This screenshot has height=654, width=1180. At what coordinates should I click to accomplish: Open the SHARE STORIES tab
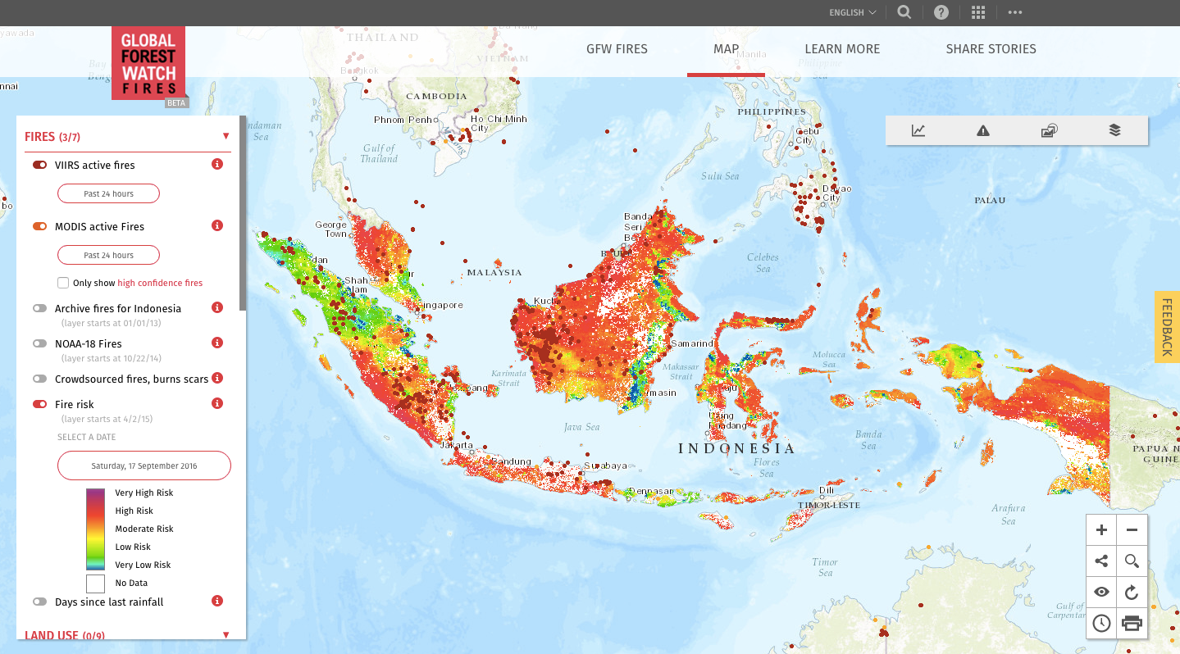pos(991,49)
